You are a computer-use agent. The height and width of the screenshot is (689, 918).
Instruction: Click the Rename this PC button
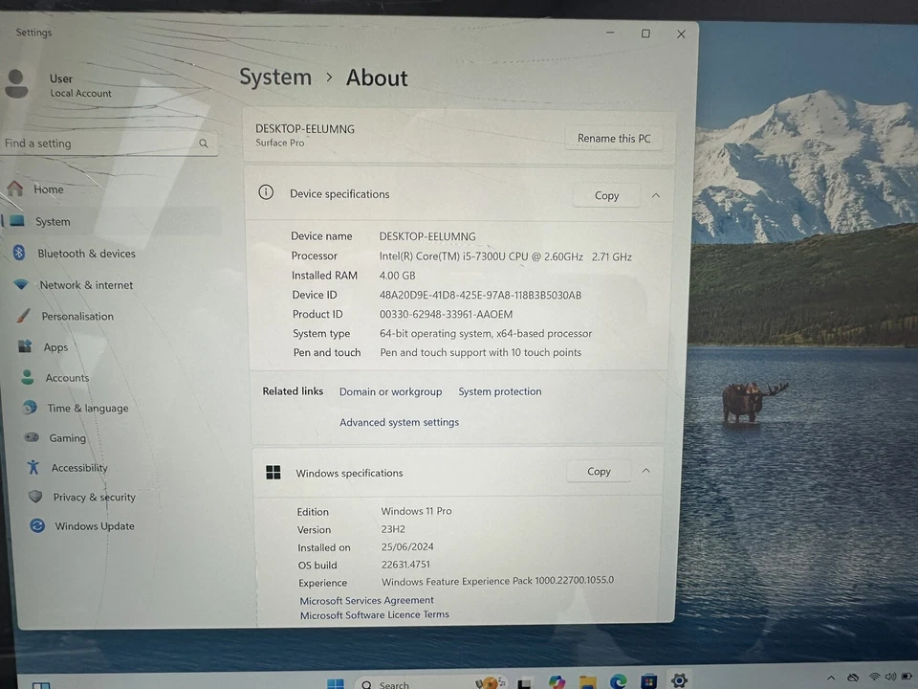(x=613, y=138)
